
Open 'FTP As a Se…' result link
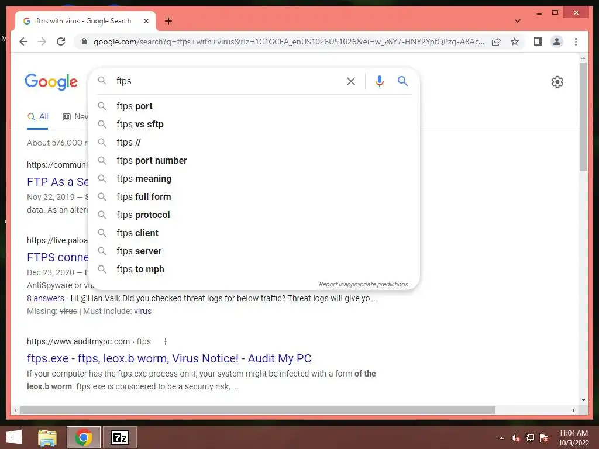click(x=58, y=182)
